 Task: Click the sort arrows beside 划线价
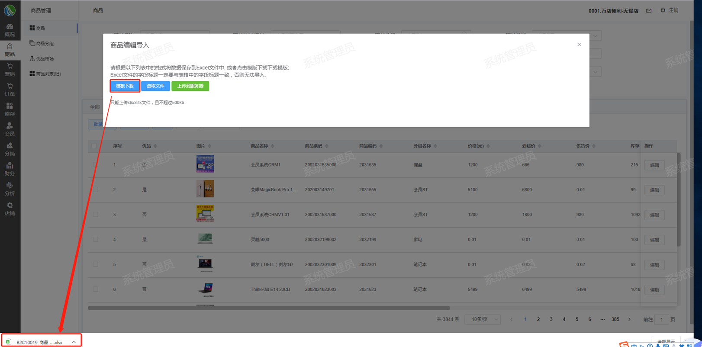[x=540, y=146]
